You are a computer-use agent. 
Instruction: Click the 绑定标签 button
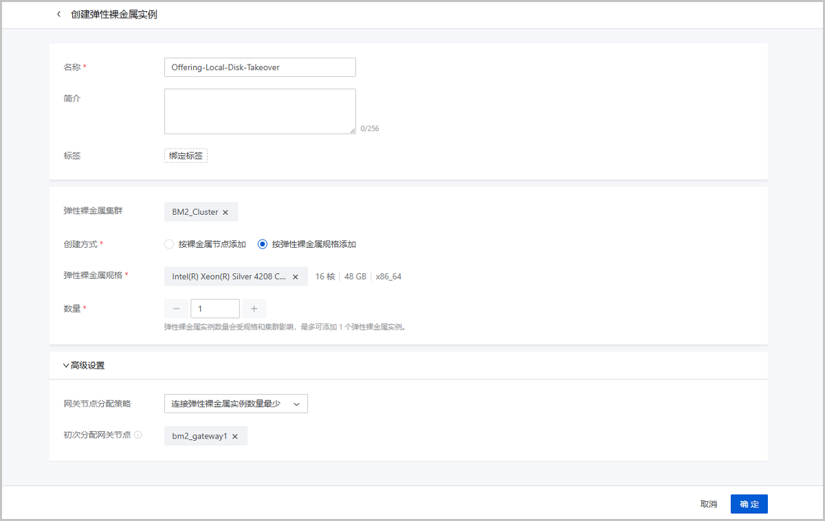[186, 156]
